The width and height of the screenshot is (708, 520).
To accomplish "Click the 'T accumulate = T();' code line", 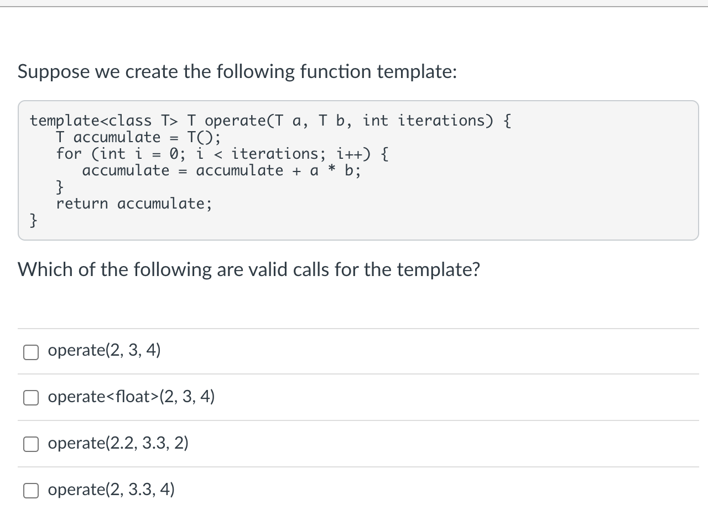I will coord(138,137).
